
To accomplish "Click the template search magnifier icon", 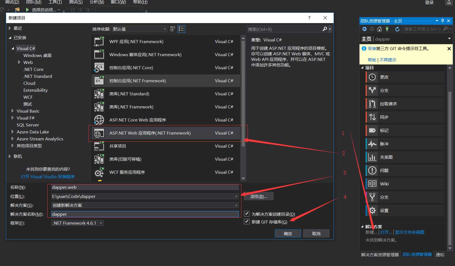I will tap(325, 29).
